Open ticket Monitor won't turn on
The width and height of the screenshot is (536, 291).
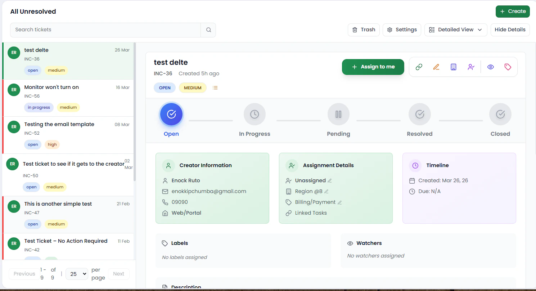point(68,98)
